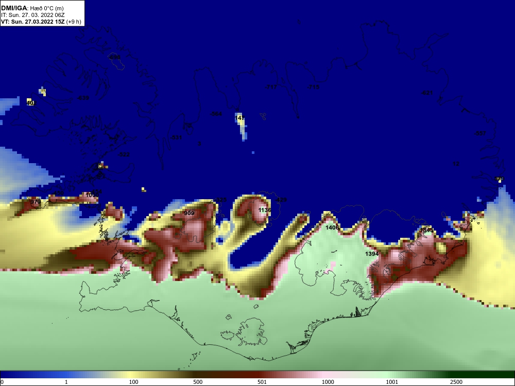Screen dimensions: 515x386
Task: Click the map value 12 in the east
Action: pos(456,164)
